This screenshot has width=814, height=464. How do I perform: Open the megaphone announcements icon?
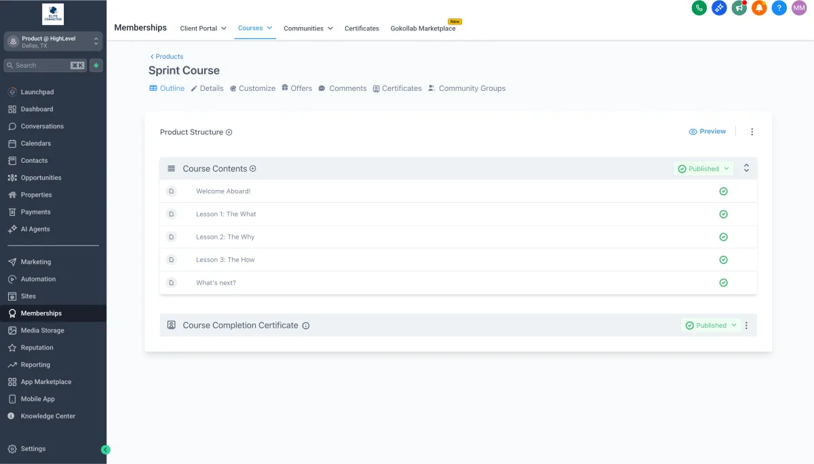739,8
